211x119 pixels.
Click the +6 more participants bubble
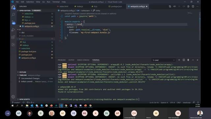[x=8, y=113]
